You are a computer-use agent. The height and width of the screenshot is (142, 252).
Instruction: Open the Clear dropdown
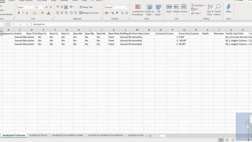pyautogui.click(x=196, y=13)
